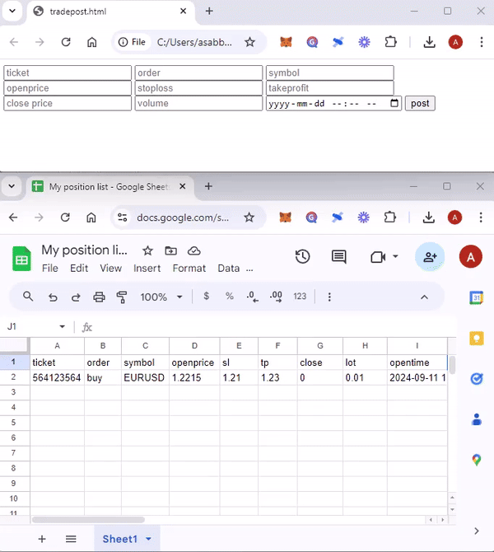The image size is (494, 552).
Task: Open more number formats 123
Action: pos(300,297)
